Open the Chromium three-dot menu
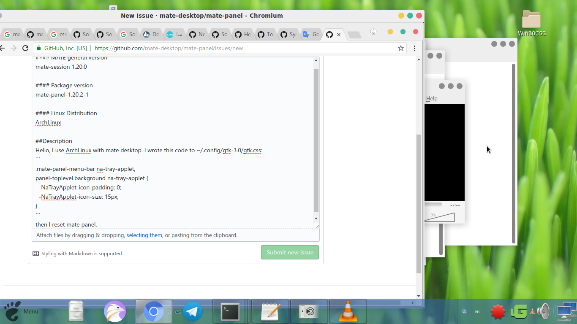 coord(415,48)
